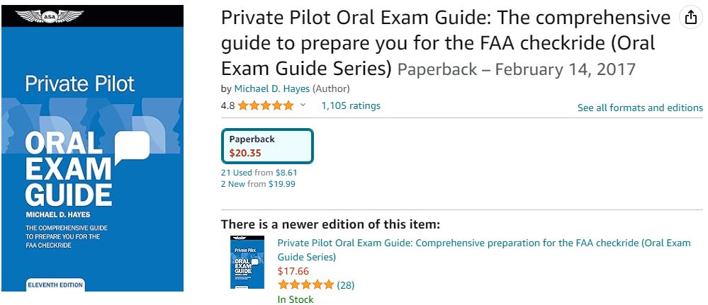
Task: Click the main product title text
Action: [x=445, y=42]
